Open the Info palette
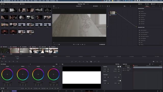 pos(161,62)
